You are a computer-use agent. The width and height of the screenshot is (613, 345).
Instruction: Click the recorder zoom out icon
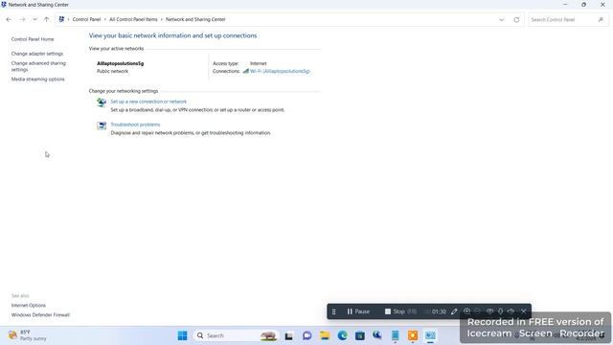pos(478,311)
